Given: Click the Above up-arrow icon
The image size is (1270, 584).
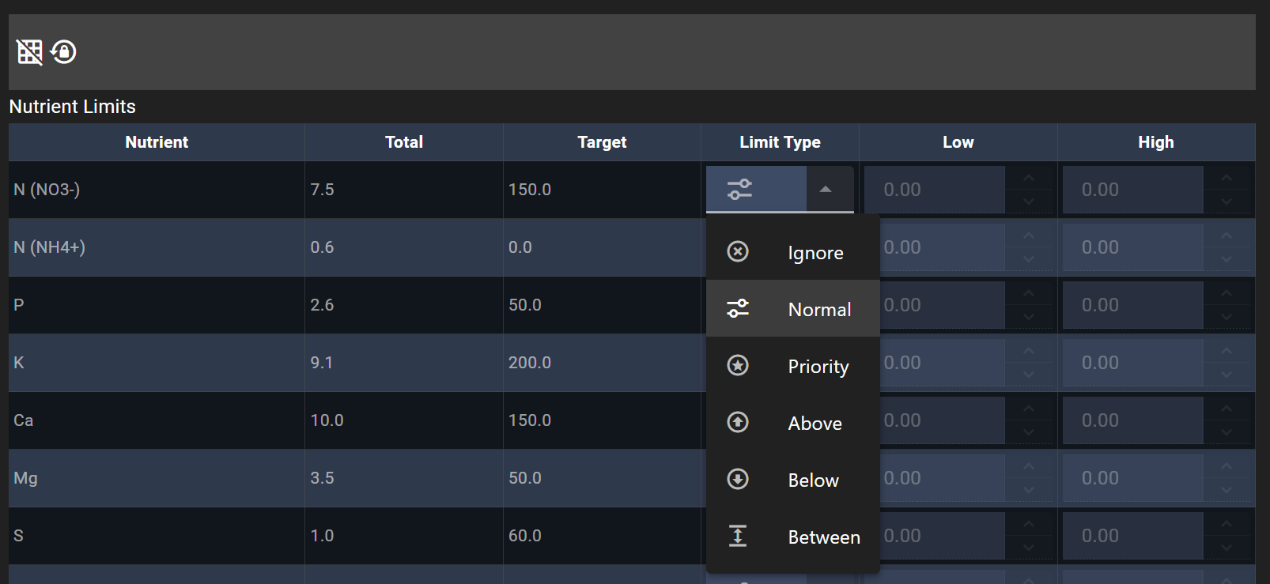Looking at the screenshot, I should point(737,423).
